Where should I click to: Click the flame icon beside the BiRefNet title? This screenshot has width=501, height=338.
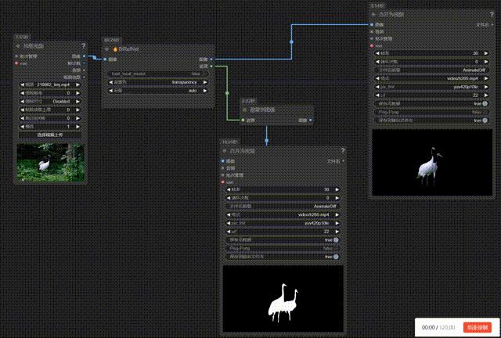coord(115,49)
